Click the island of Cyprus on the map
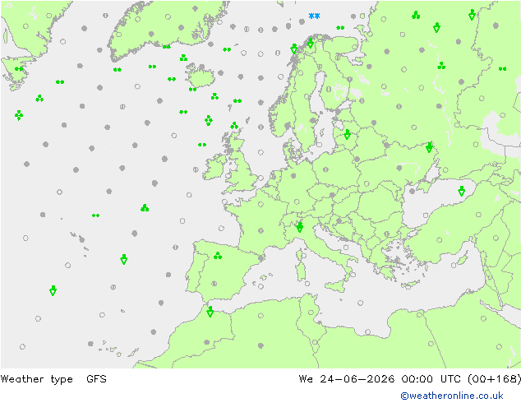 point(411,285)
